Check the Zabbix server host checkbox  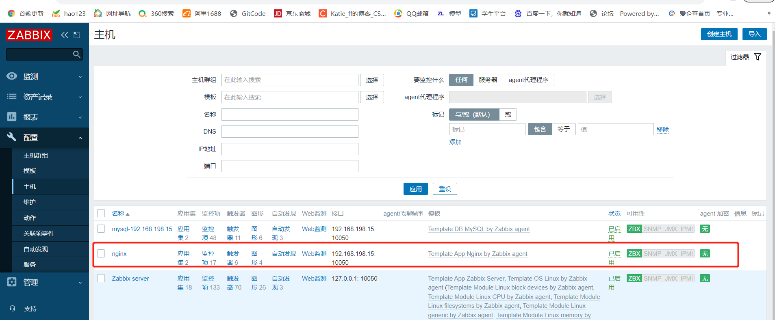pos(101,278)
